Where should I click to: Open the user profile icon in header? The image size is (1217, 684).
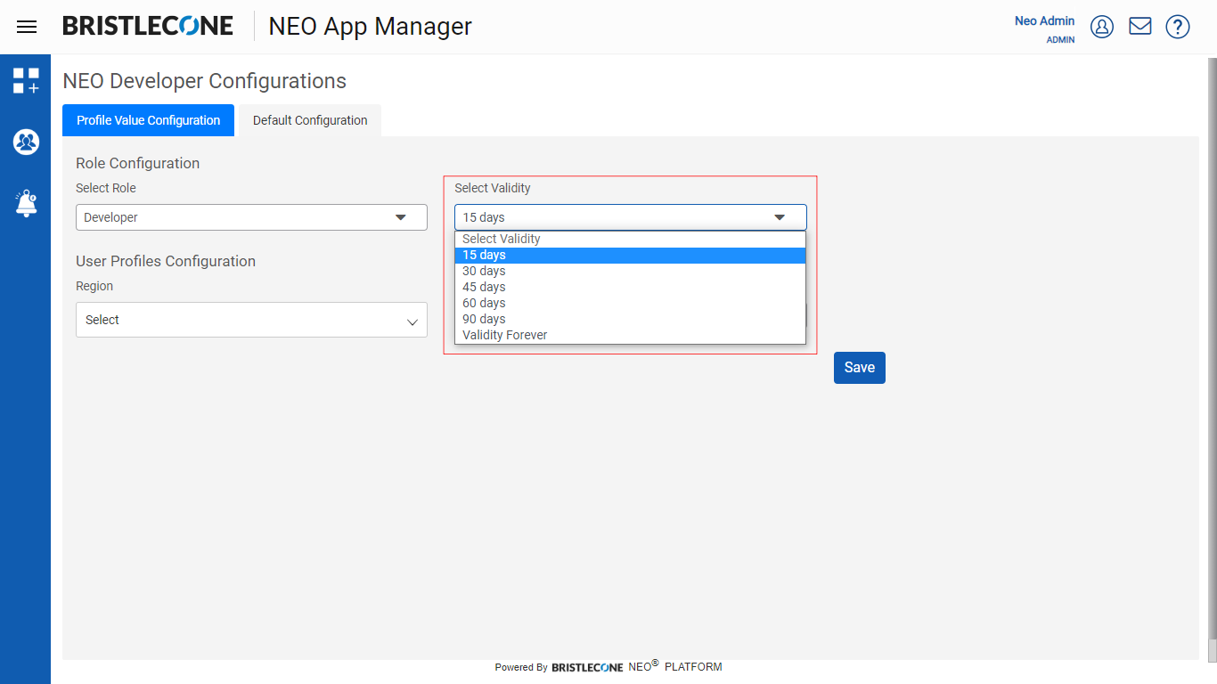(1102, 27)
